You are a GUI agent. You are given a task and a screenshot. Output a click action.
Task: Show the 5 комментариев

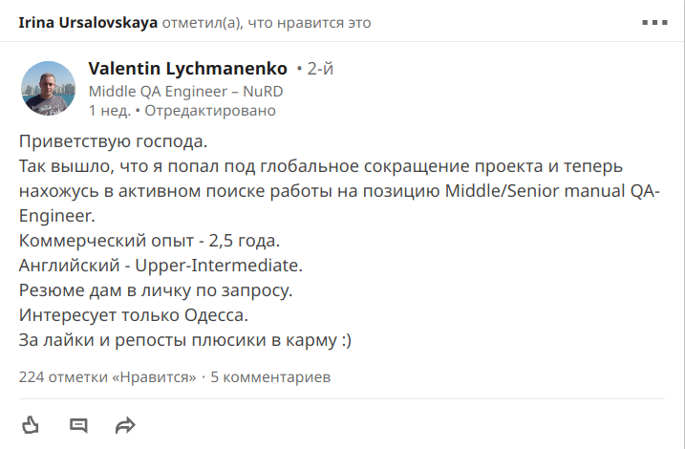pos(270,376)
